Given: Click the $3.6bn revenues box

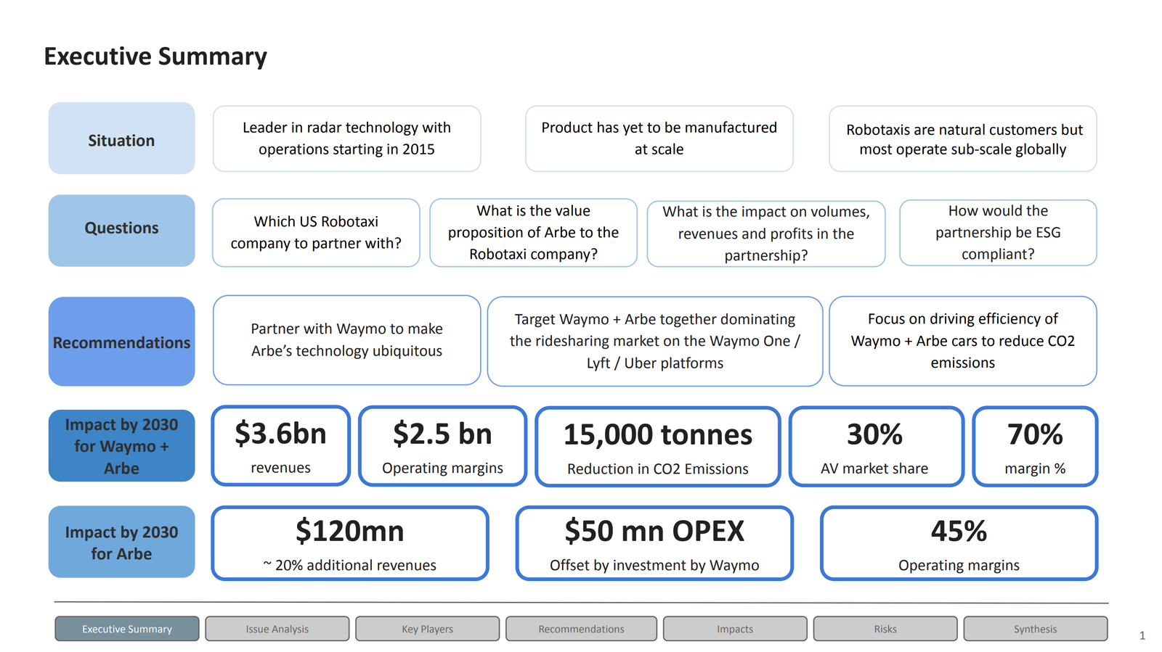Looking at the screenshot, I should (x=280, y=446).
